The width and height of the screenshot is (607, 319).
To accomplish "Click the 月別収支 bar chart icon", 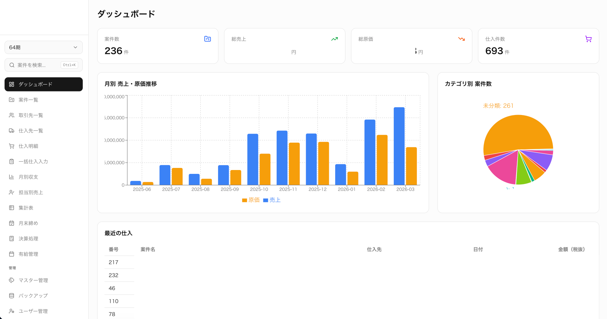I will [12, 177].
